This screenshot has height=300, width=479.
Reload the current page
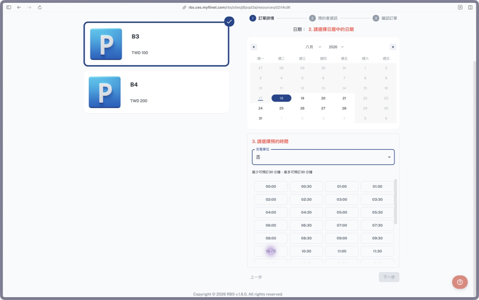click(x=40, y=7)
